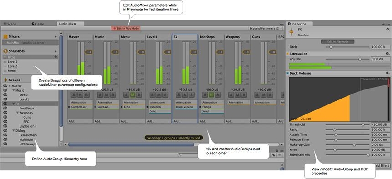The image size is (392, 179).
Task: Bypass effects on FX with the B button
Action: (x=191, y=94)
